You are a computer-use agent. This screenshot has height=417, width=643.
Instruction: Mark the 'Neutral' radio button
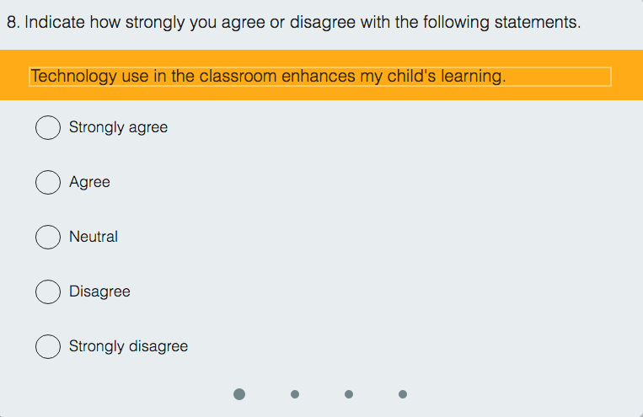pos(48,237)
